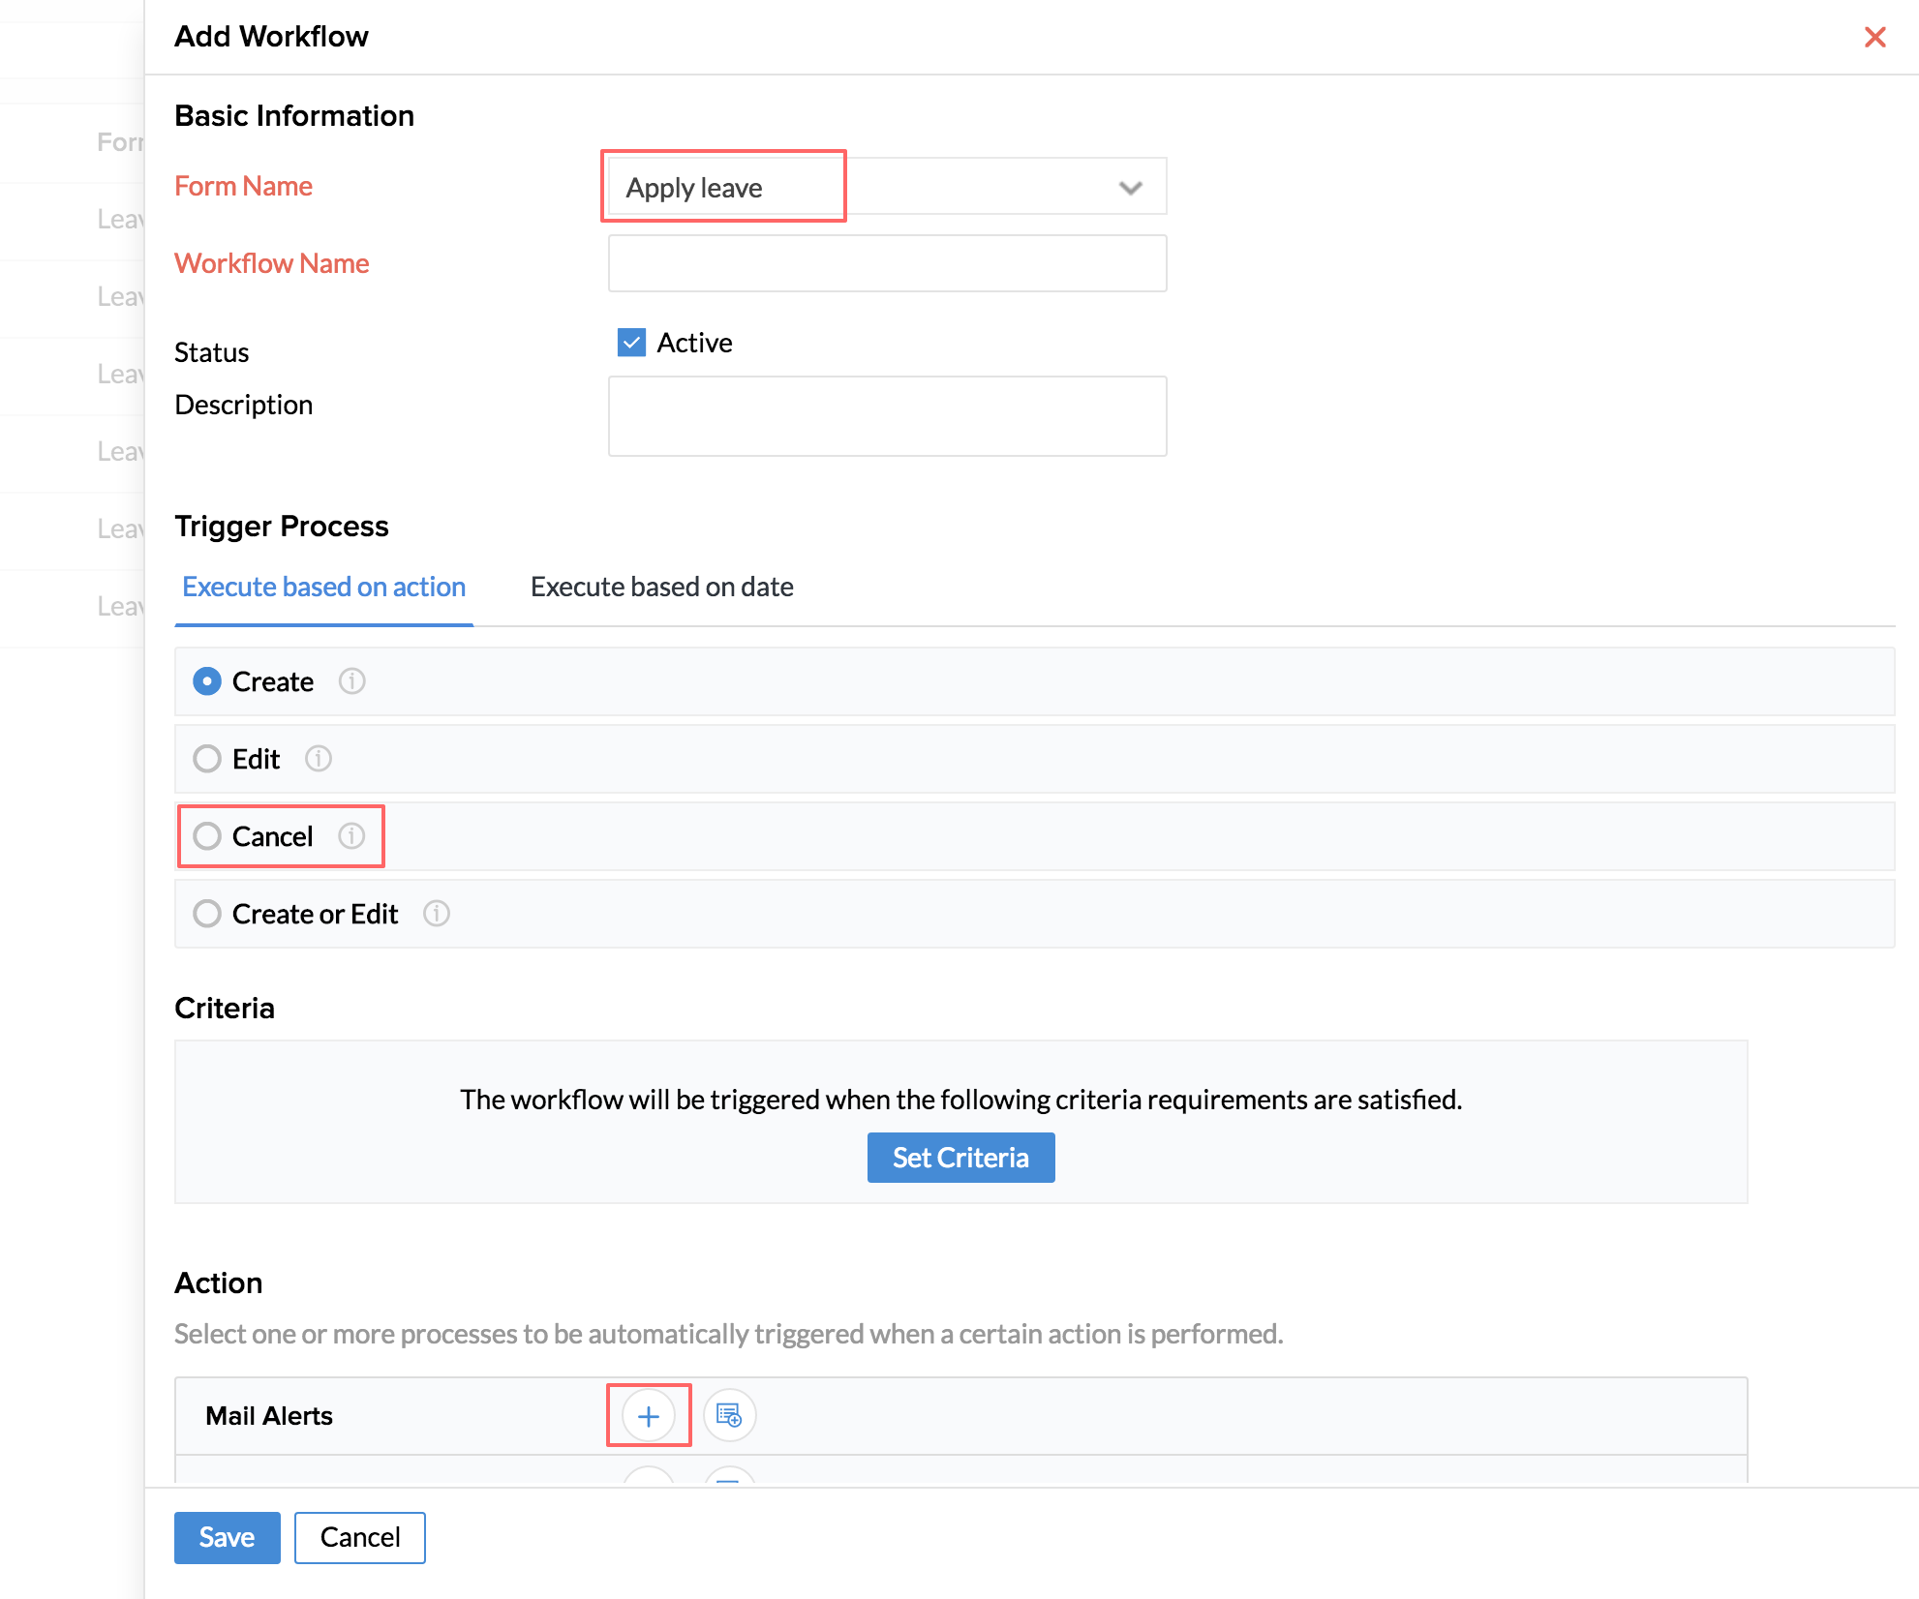The width and height of the screenshot is (1919, 1599).
Task: Click info icon next to Cancel option
Action: click(x=351, y=836)
